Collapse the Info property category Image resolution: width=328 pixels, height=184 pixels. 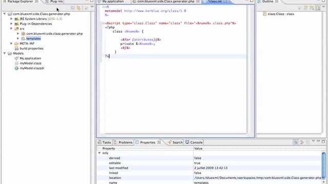pos(99,153)
